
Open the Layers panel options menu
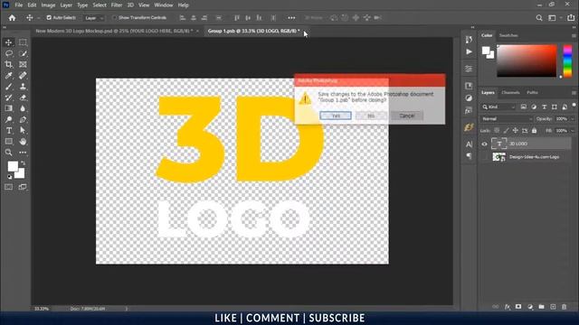574,93
